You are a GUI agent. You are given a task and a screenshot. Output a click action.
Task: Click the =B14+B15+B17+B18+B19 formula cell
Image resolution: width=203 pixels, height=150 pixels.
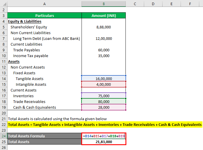[104, 136]
